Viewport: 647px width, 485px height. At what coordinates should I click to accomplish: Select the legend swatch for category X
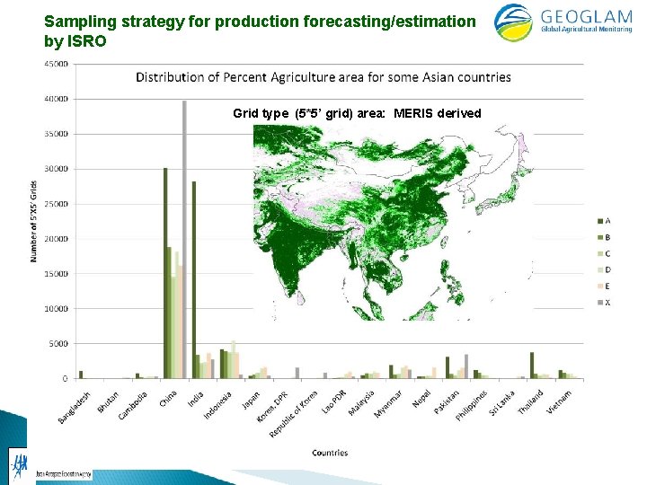point(600,303)
